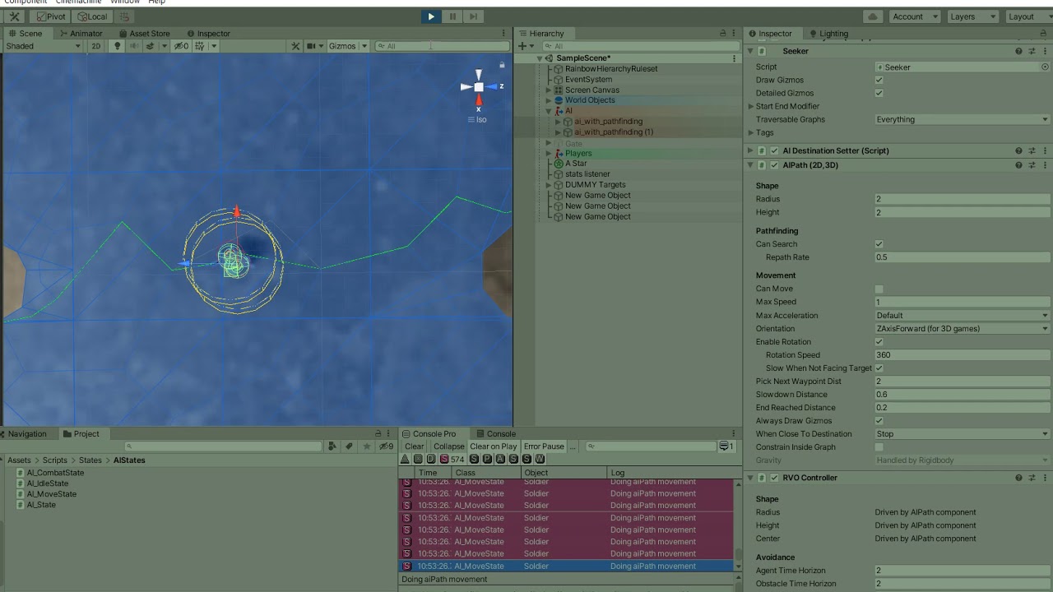Toggle Clear on Play in Console Pro
The width and height of the screenshot is (1053, 592).
coord(494,446)
